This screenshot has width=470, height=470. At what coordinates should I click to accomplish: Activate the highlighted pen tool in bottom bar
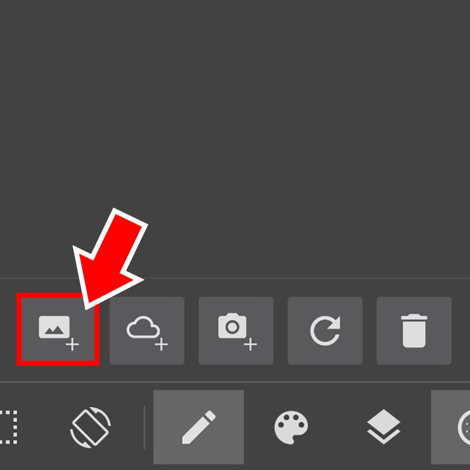pos(198,427)
